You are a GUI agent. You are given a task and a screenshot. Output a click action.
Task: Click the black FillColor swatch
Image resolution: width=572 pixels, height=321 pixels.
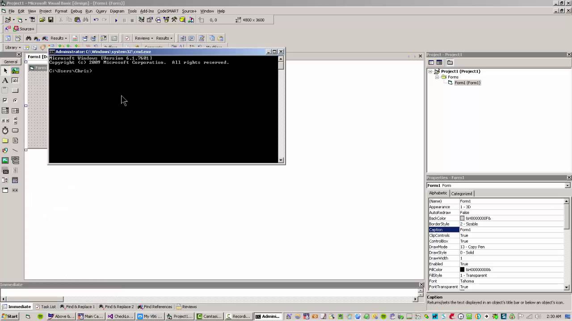coord(462,270)
